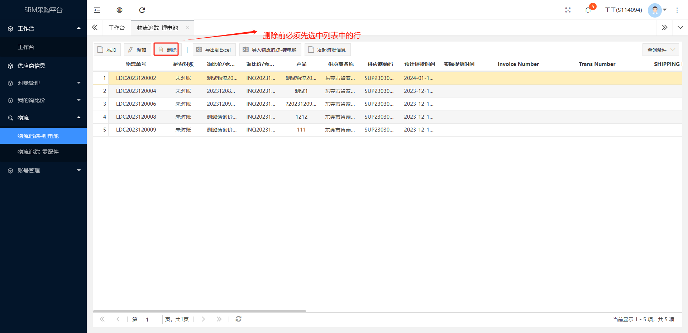The width and height of the screenshot is (688, 333).
Task: Expand 我的询比价 sidebar group
Action: [43, 100]
